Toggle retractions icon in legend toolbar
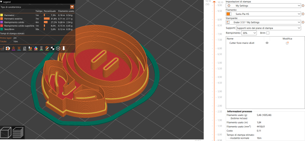This screenshot has height=141, width=305. (x=14, y=48)
